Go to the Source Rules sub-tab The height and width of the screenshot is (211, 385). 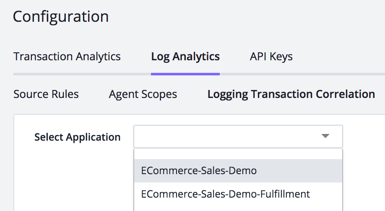pyautogui.click(x=46, y=94)
